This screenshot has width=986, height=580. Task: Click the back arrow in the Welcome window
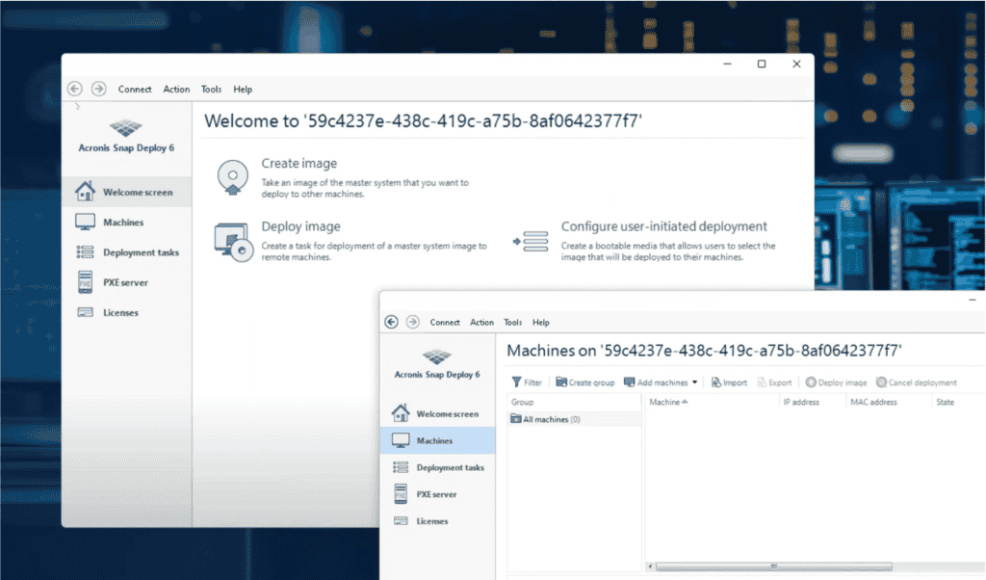pyautogui.click(x=75, y=89)
